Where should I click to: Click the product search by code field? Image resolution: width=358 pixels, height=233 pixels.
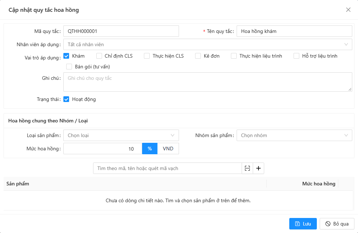point(168,168)
